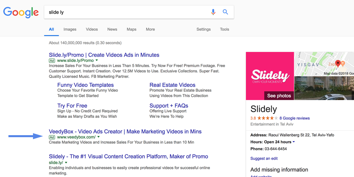The width and height of the screenshot is (354, 177).
Task: Click the Slidely logo image
Action: [270, 76]
